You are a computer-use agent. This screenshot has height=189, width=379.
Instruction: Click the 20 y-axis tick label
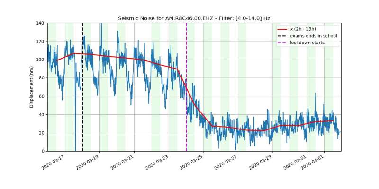tap(42, 133)
